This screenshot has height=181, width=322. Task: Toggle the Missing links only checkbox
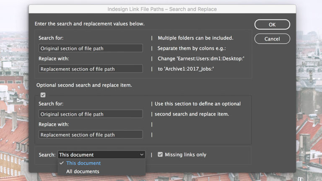point(160,155)
